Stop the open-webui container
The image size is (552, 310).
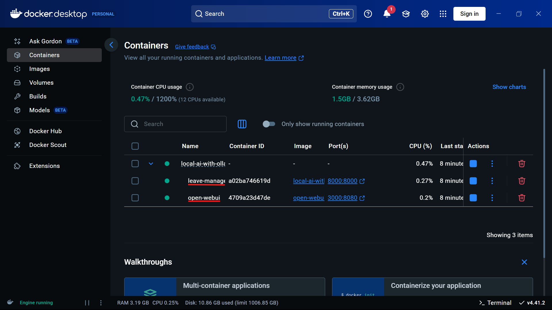pyautogui.click(x=473, y=198)
